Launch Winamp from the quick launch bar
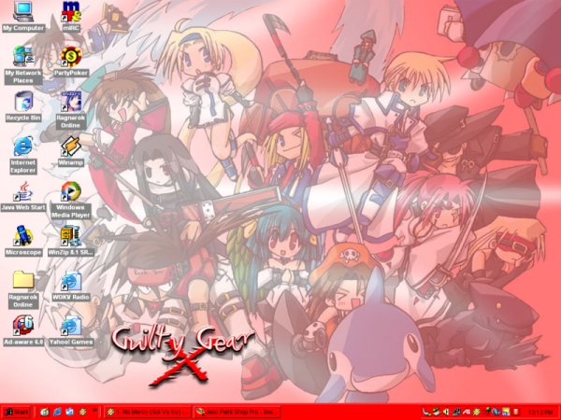The width and height of the screenshot is (561, 420). pyautogui.click(x=82, y=412)
